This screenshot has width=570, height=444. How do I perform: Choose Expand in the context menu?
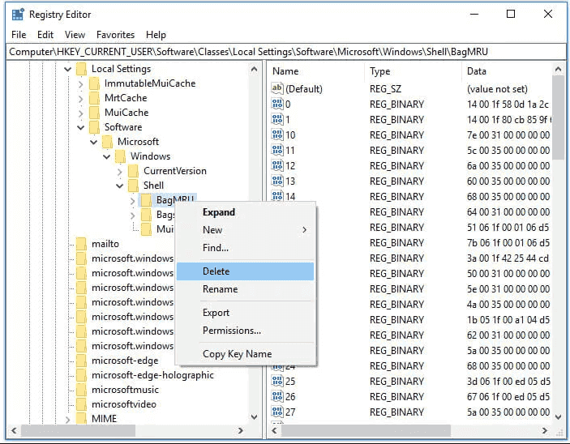point(245,212)
